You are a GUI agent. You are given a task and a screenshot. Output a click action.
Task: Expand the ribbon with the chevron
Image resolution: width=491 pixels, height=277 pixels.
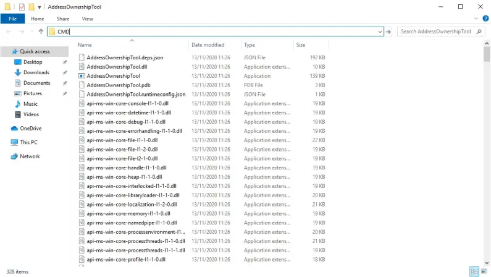tap(476, 19)
